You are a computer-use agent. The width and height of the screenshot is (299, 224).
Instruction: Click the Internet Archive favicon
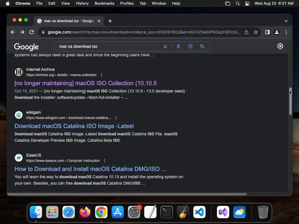[19, 72]
